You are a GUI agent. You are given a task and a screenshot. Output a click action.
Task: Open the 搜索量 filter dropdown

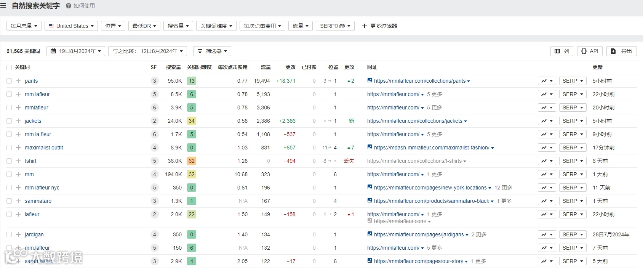click(x=178, y=26)
